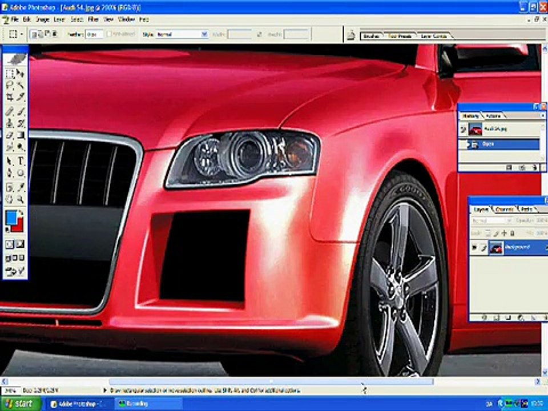Screen dimensions: 548x411
Task: Delete current state in History palette
Action: pos(534,168)
